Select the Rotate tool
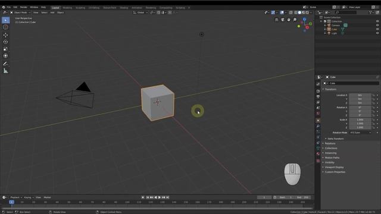 (5, 42)
